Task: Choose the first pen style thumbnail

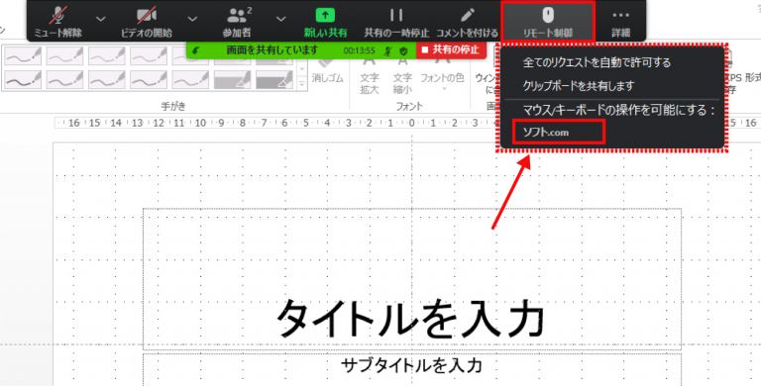Action: tap(24, 56)
